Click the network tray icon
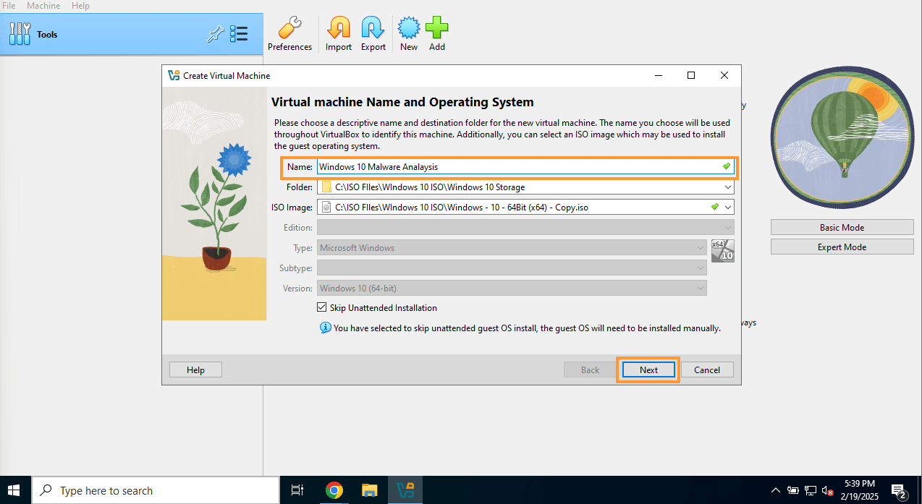922x504 pixels. 811,490
